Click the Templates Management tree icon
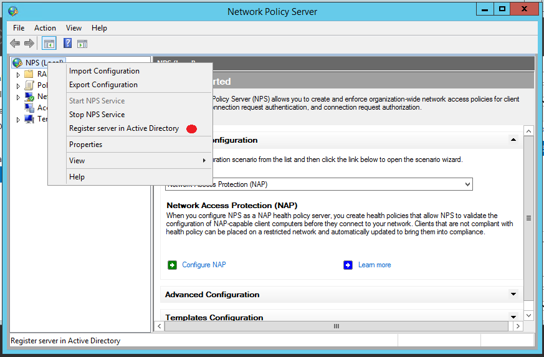Viewport: 544px width, 357px height. pyautogui.click(x=29, y=119)
